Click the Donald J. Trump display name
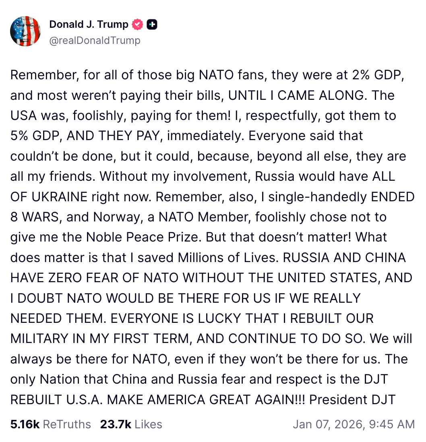This screenshot has width=426, height=442. 89,25
